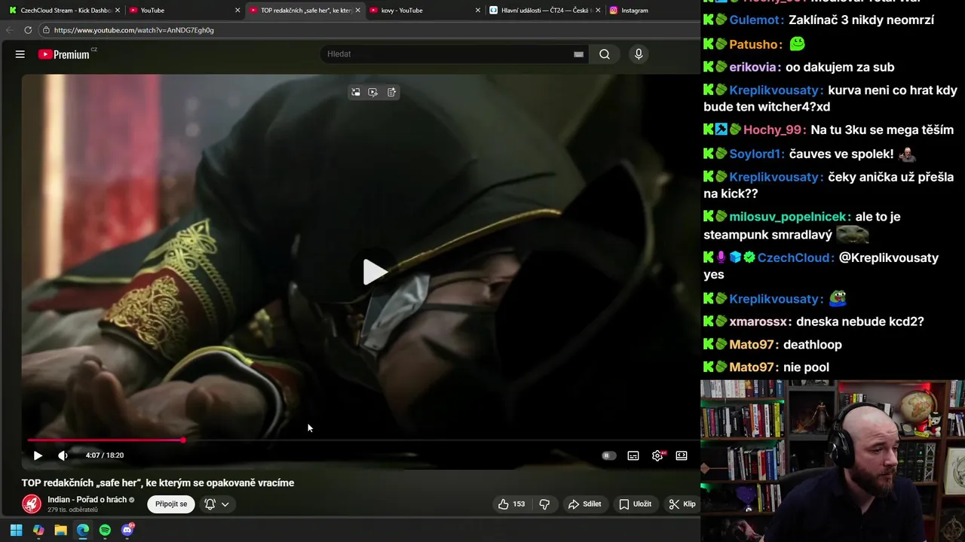Click the middle overlay icon above the video
Viewport: 965px width, 542px height.
(x=373, y=92)
